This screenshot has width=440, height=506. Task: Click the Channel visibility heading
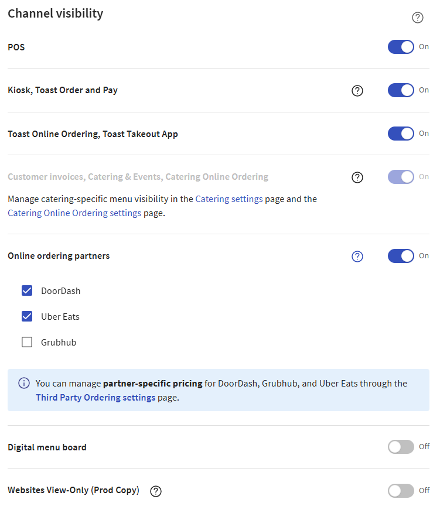click(56, 13)
